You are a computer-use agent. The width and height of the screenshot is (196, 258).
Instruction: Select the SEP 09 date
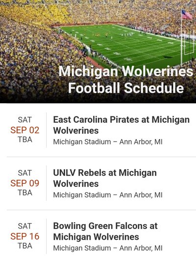(25, 183)
